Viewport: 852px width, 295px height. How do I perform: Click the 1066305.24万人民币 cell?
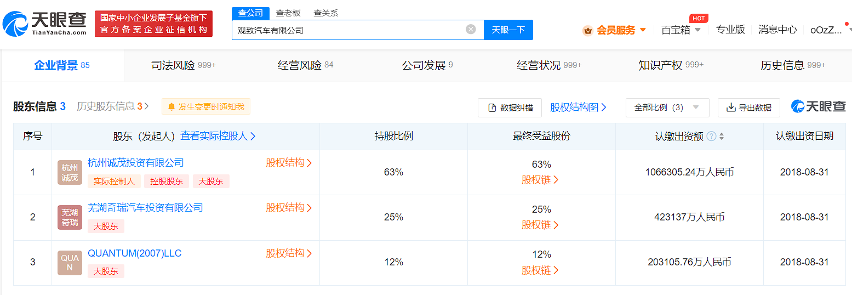coord(689,172)
